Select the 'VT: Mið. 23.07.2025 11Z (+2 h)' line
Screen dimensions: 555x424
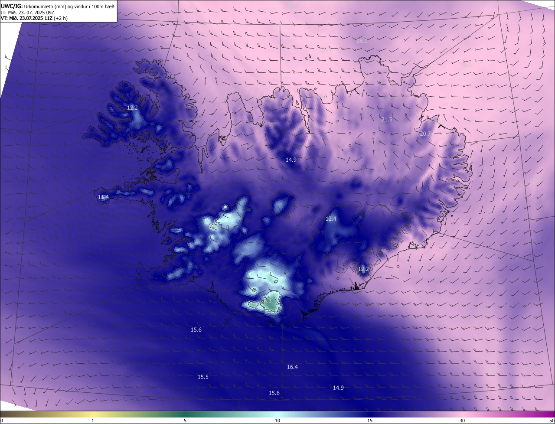[34, 18]
